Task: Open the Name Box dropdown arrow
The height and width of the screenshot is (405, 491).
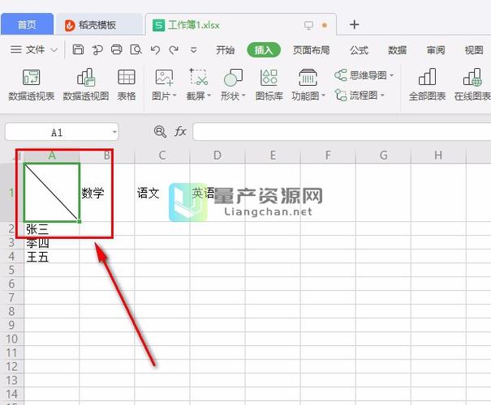Action: coord(114,132)
